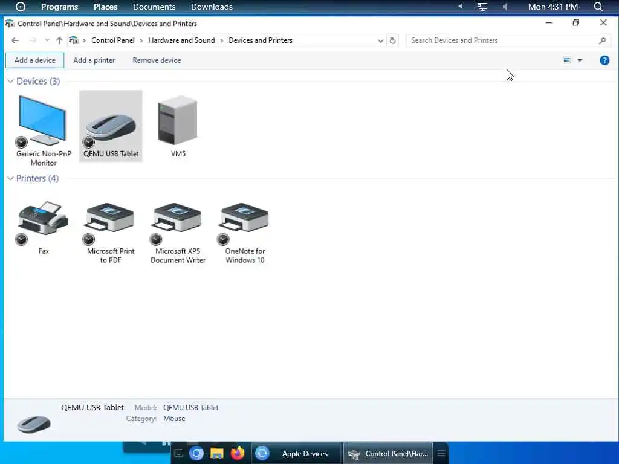Expand the address bar history dropdown
619x464 pixels.
tap(381, 40)
